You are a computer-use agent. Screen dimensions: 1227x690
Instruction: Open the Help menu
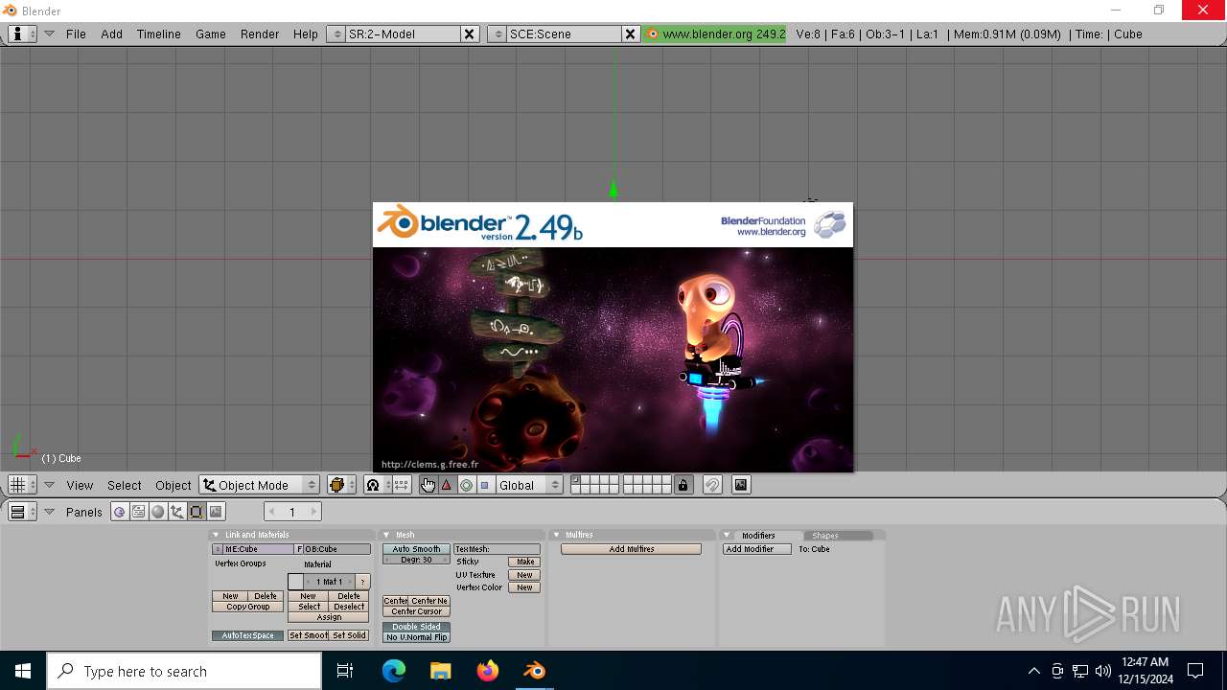click(306, 34)
